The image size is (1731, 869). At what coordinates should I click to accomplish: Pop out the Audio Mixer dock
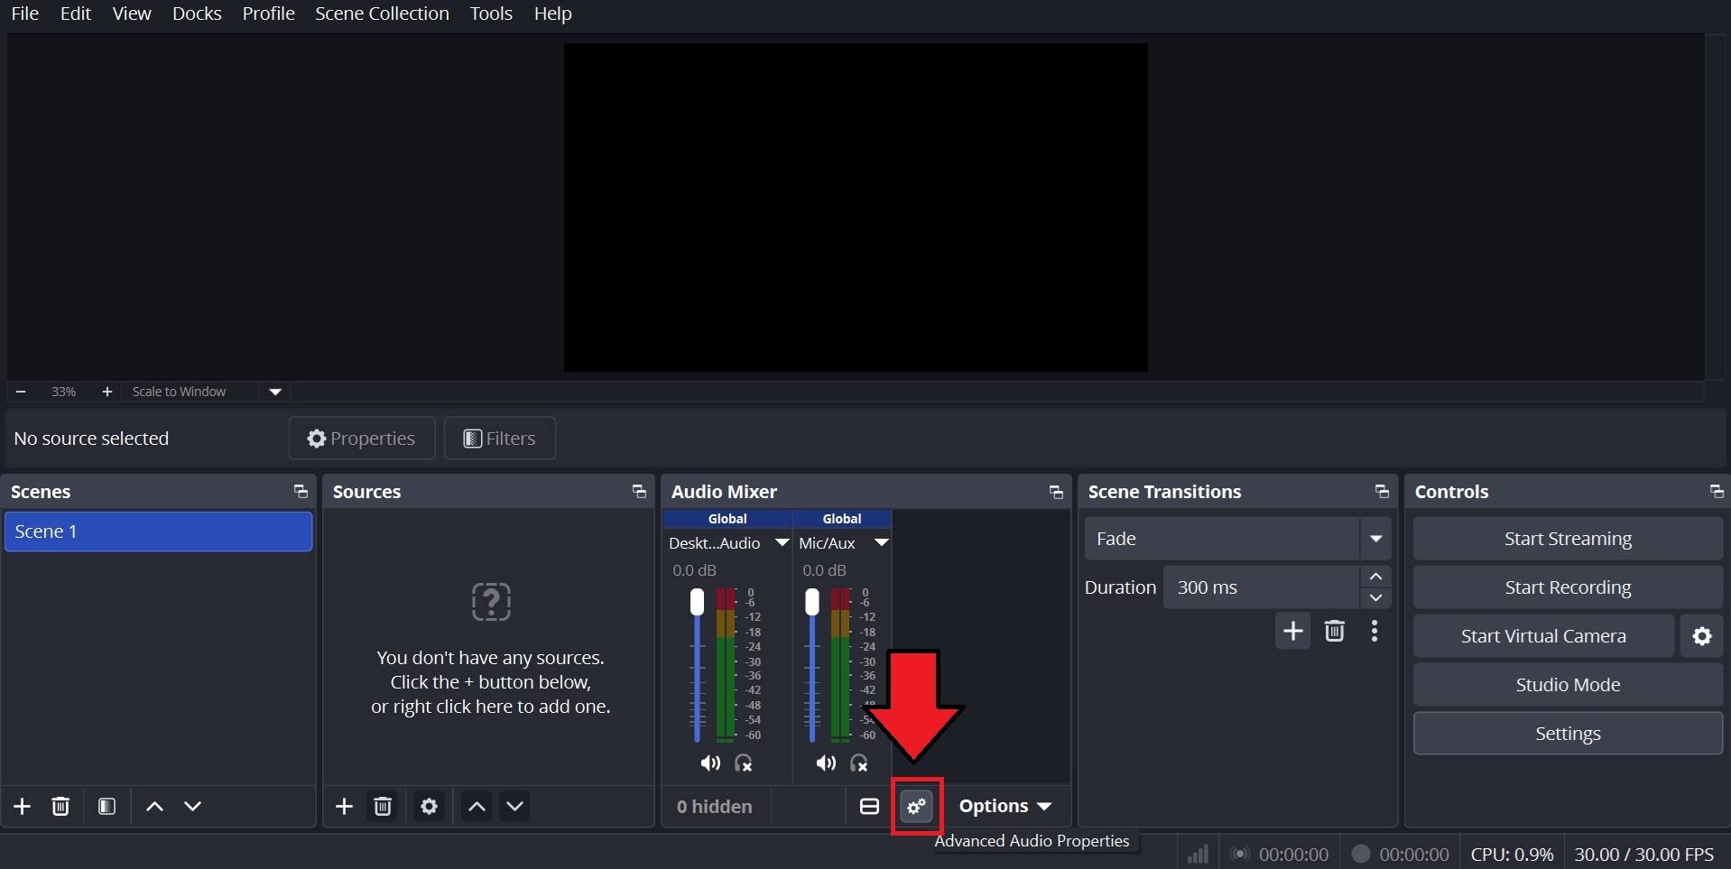point(1056,492)
